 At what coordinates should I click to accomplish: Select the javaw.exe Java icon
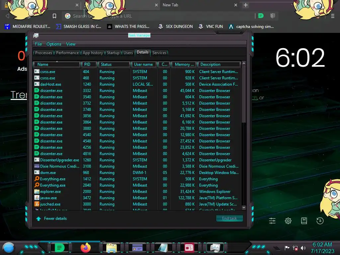tap(37, 198)
